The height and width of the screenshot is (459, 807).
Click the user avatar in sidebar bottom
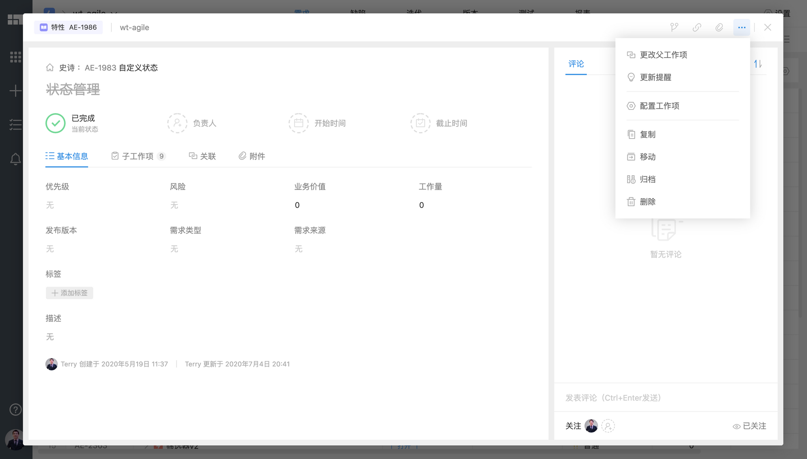[x=15, y=439]
